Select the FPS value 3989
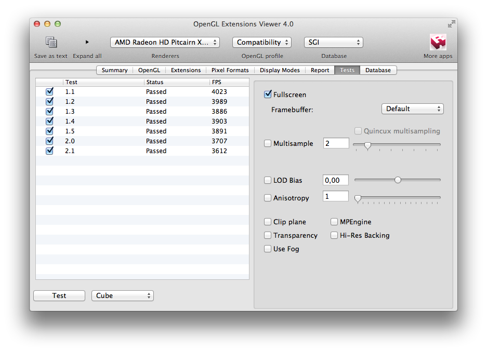Viewport: 487px width, 352px height. click(219, 101)
